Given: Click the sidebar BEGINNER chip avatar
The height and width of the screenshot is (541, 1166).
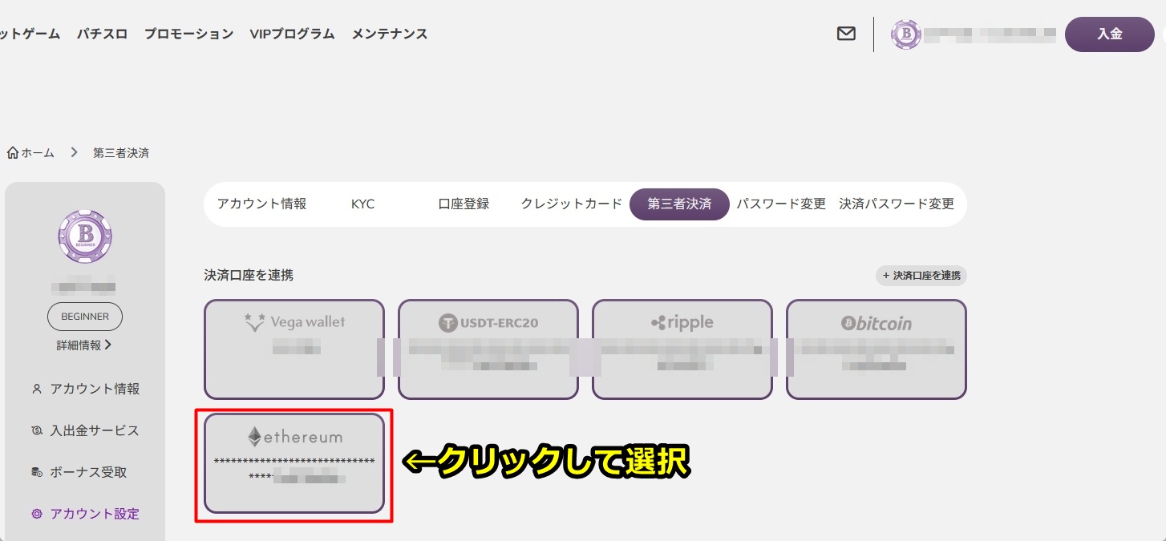Looking at the screenshot, I should [x=85, y=237].
